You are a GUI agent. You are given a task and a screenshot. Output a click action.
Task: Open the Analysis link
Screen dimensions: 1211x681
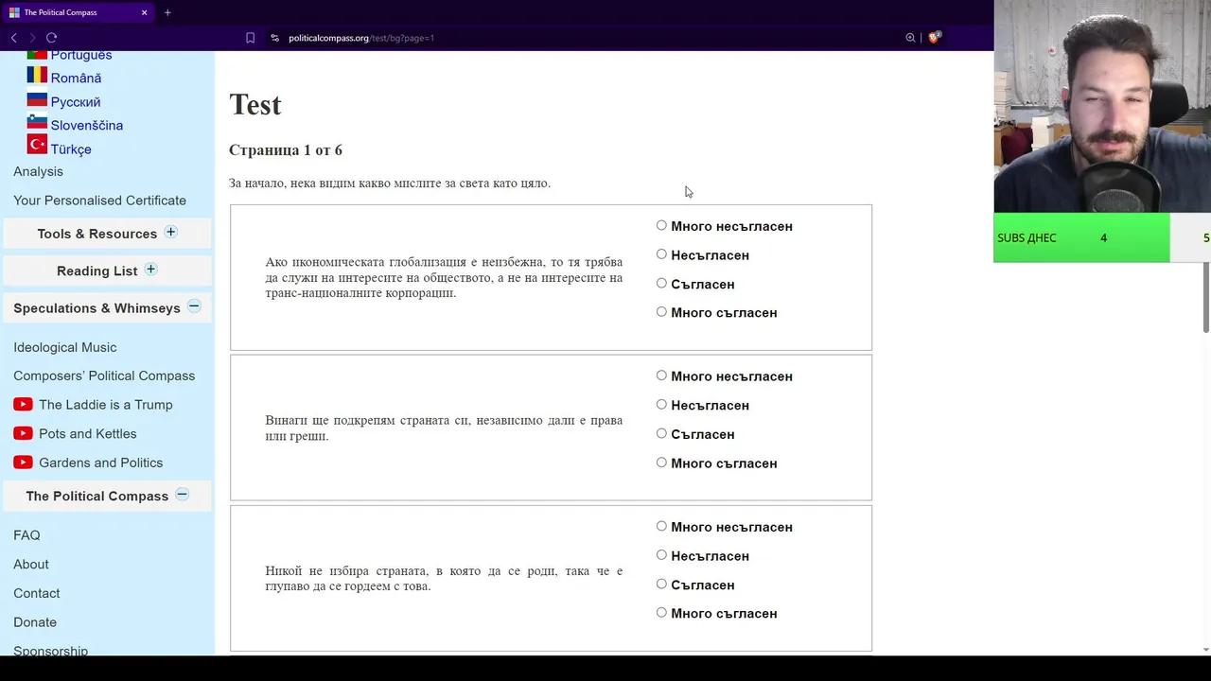pos(38,171)
